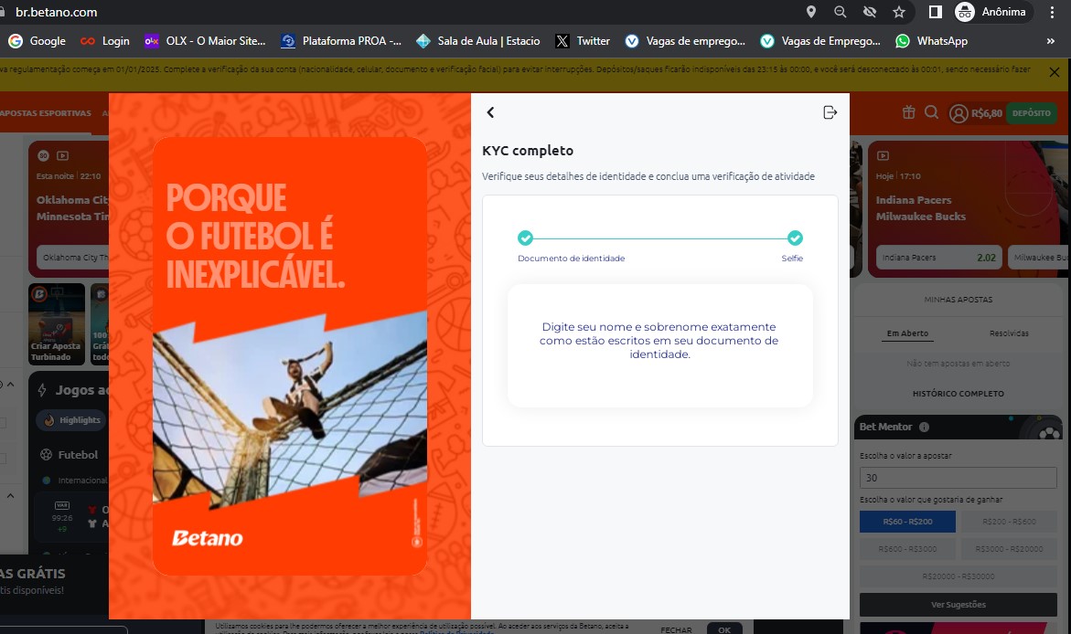Open Sala de Aula Estacio bookmark
Screen dimensions: 1071x634
coord(478,41)
